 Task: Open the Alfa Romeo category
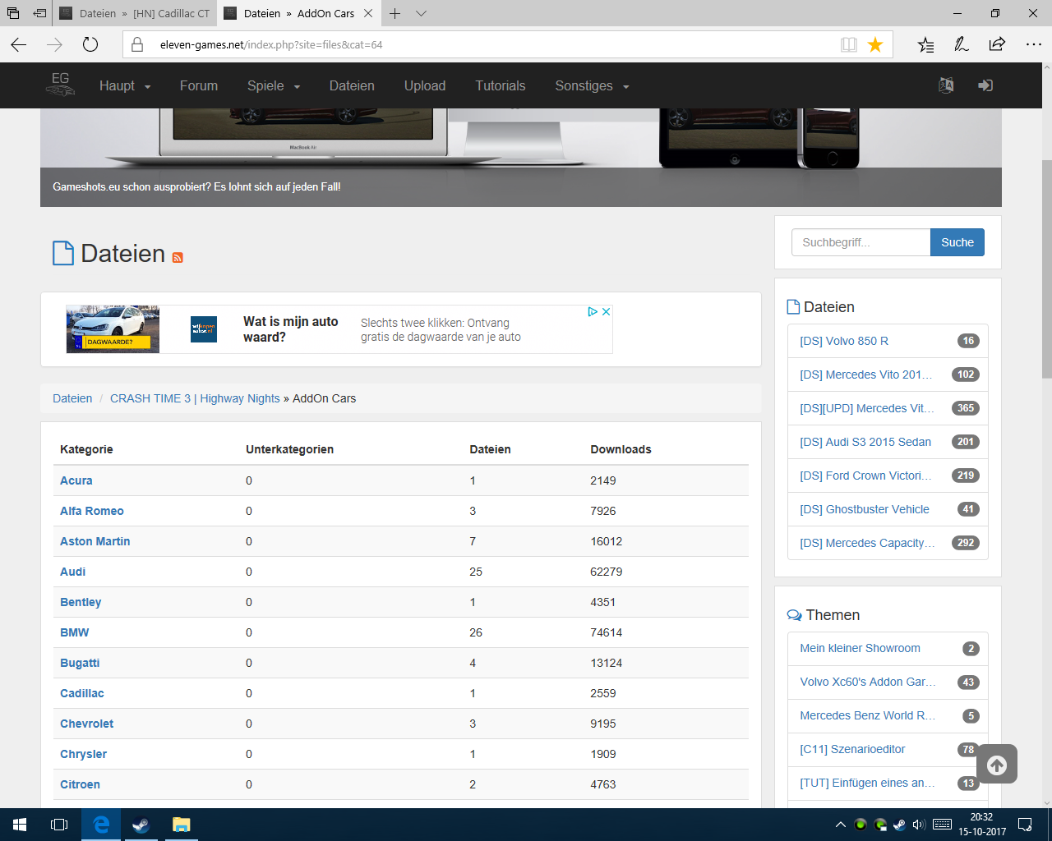coord(92,511)
